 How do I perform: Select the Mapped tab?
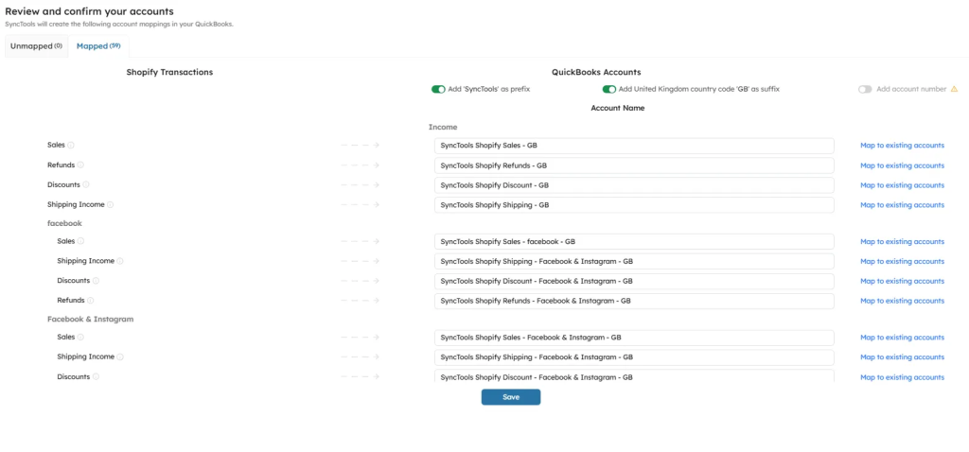(98, 45)
